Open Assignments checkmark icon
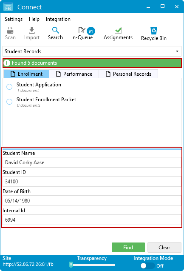This screenshot has height=271, width=184. [118, 30]
